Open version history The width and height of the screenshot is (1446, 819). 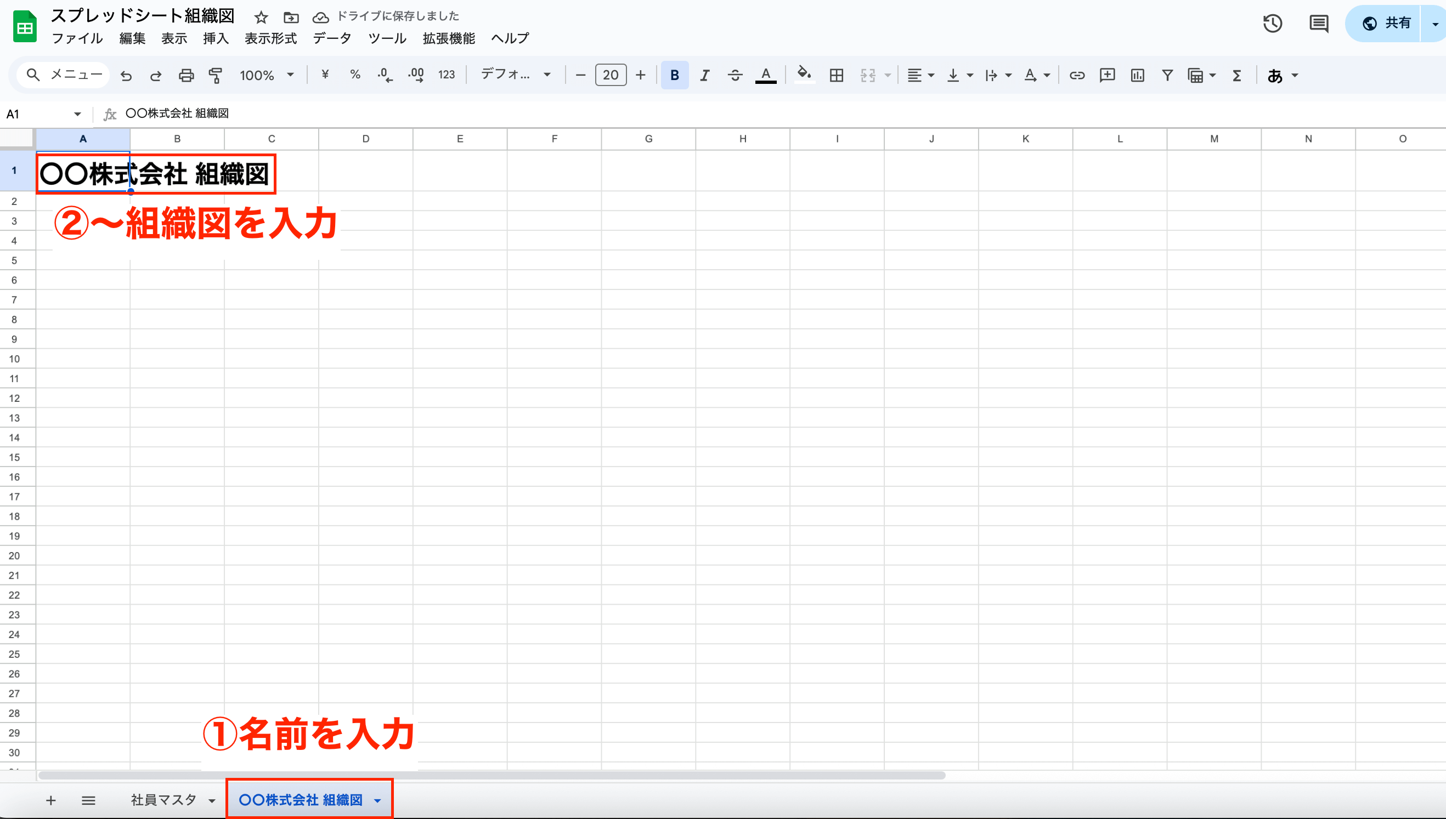coord(1273,24)
